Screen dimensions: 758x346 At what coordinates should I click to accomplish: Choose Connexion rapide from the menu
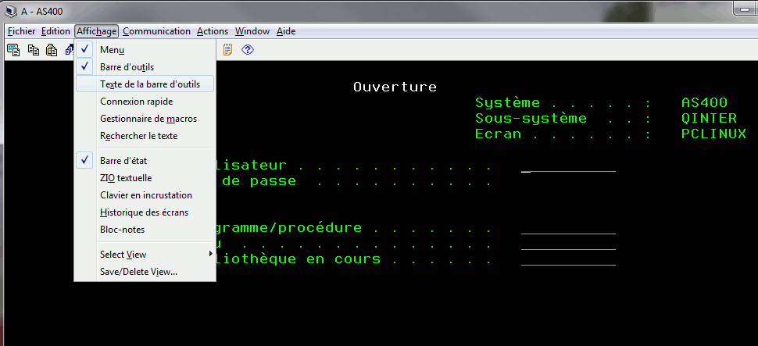136,102
